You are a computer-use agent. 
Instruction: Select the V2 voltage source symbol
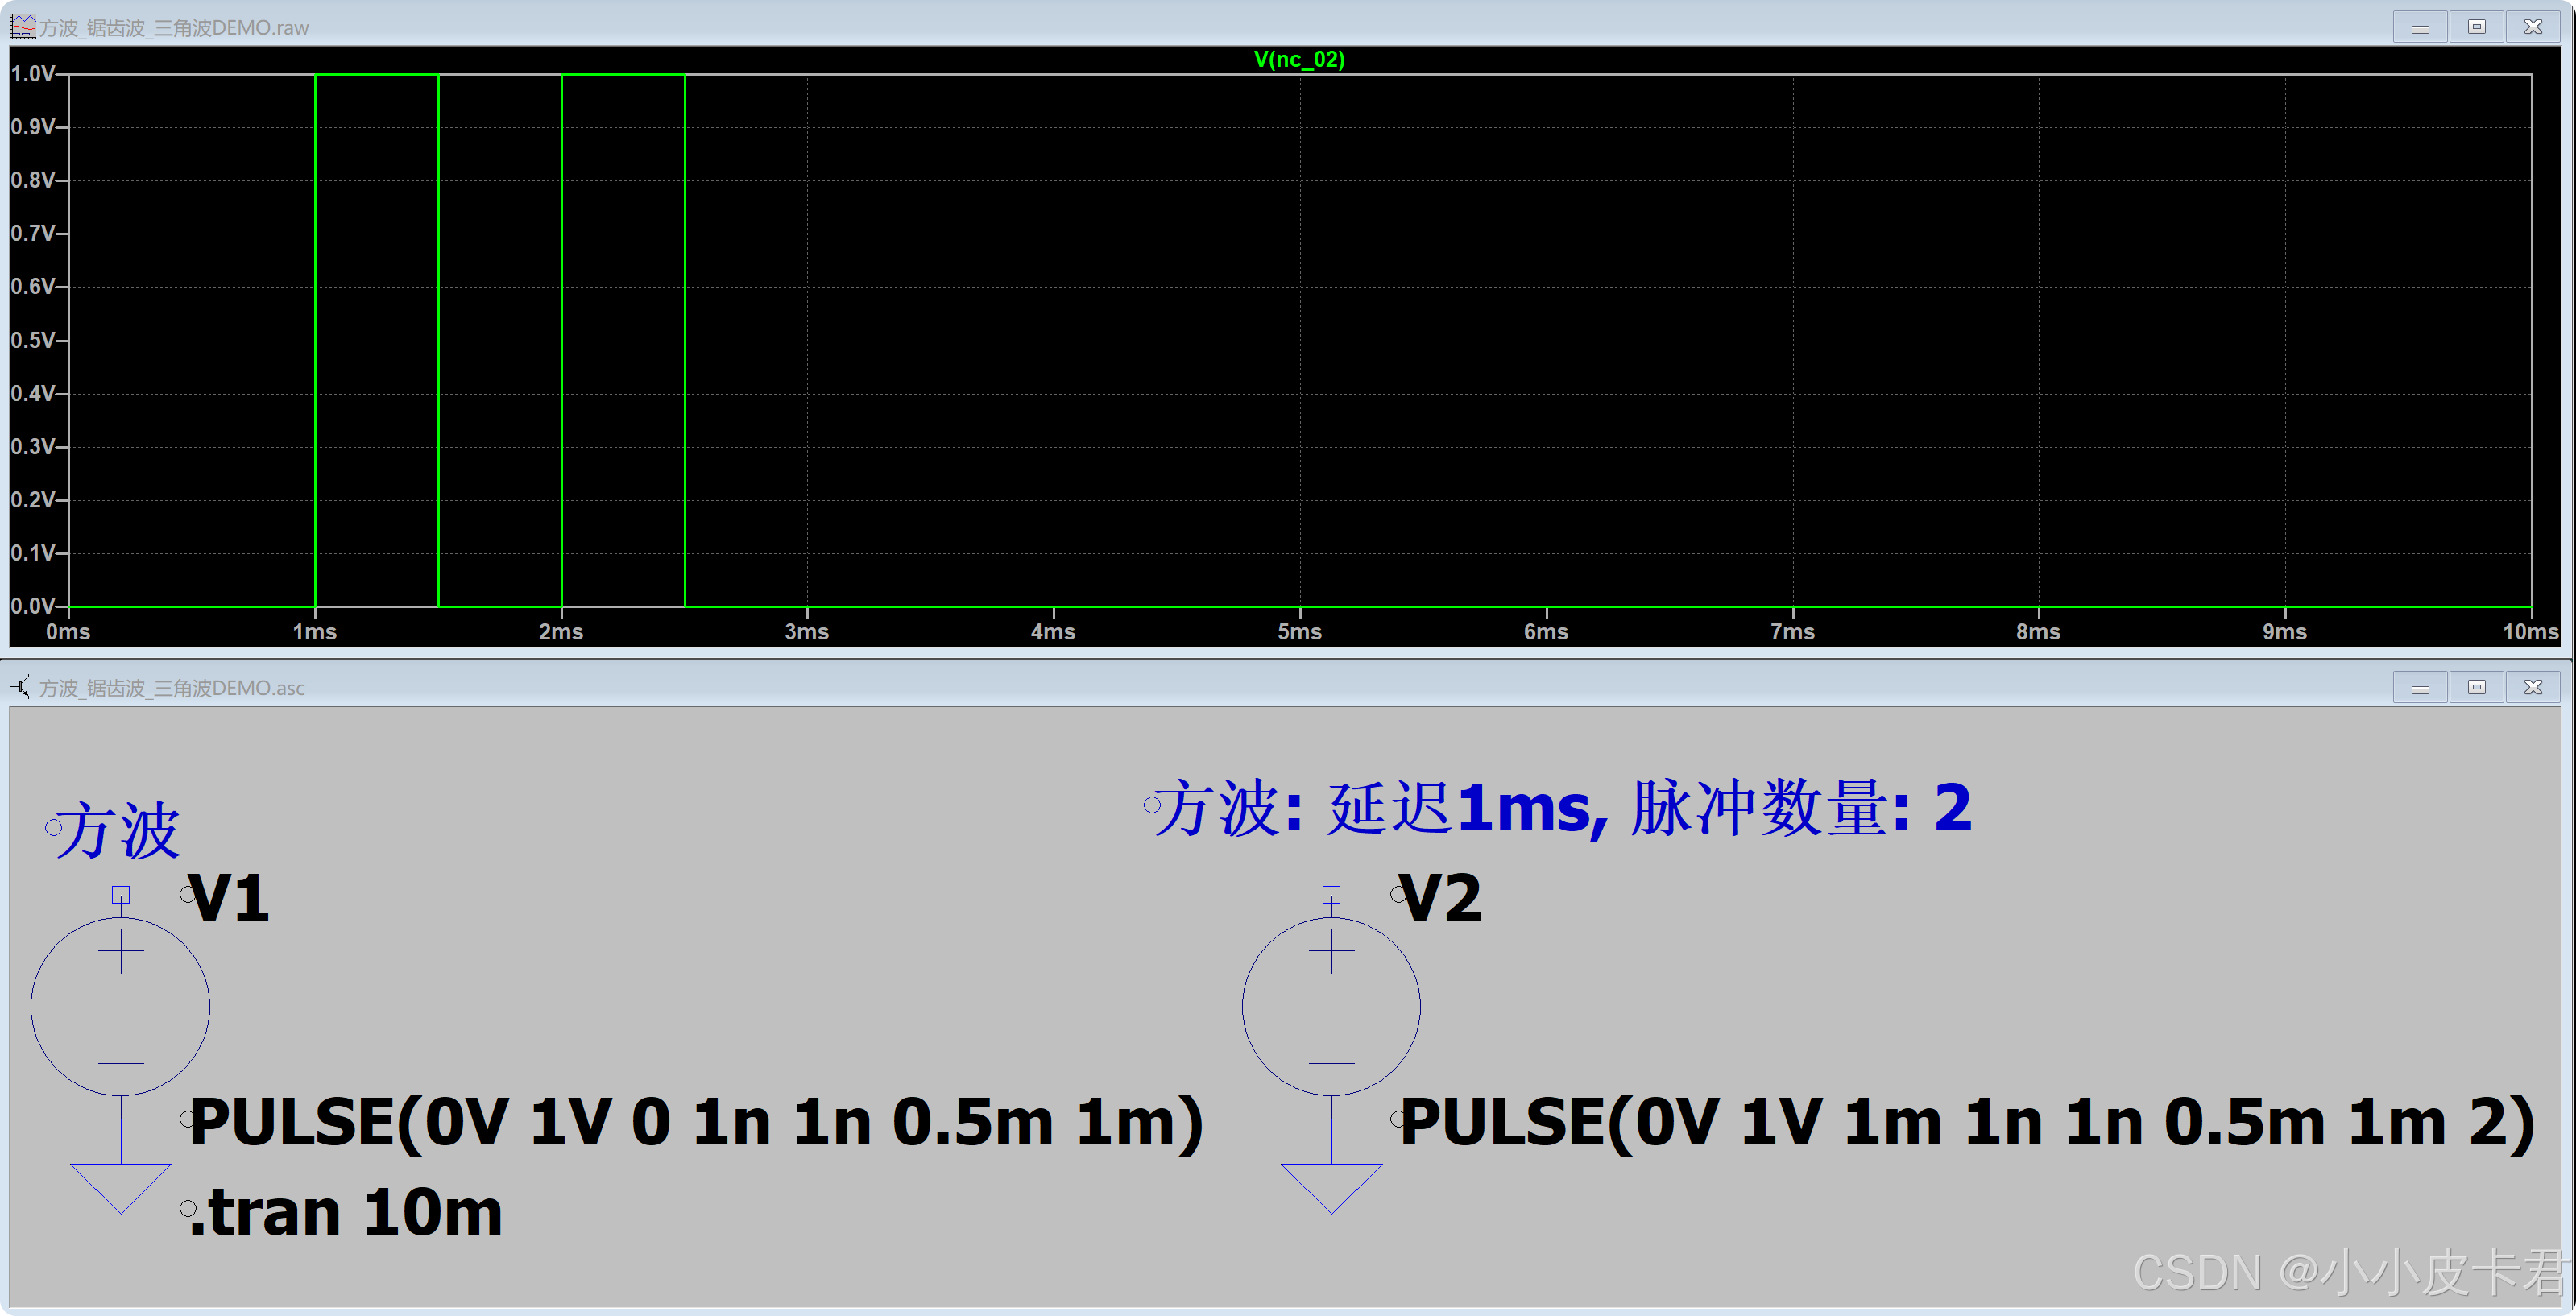pyautogui.click(x=1331, y=1006)
